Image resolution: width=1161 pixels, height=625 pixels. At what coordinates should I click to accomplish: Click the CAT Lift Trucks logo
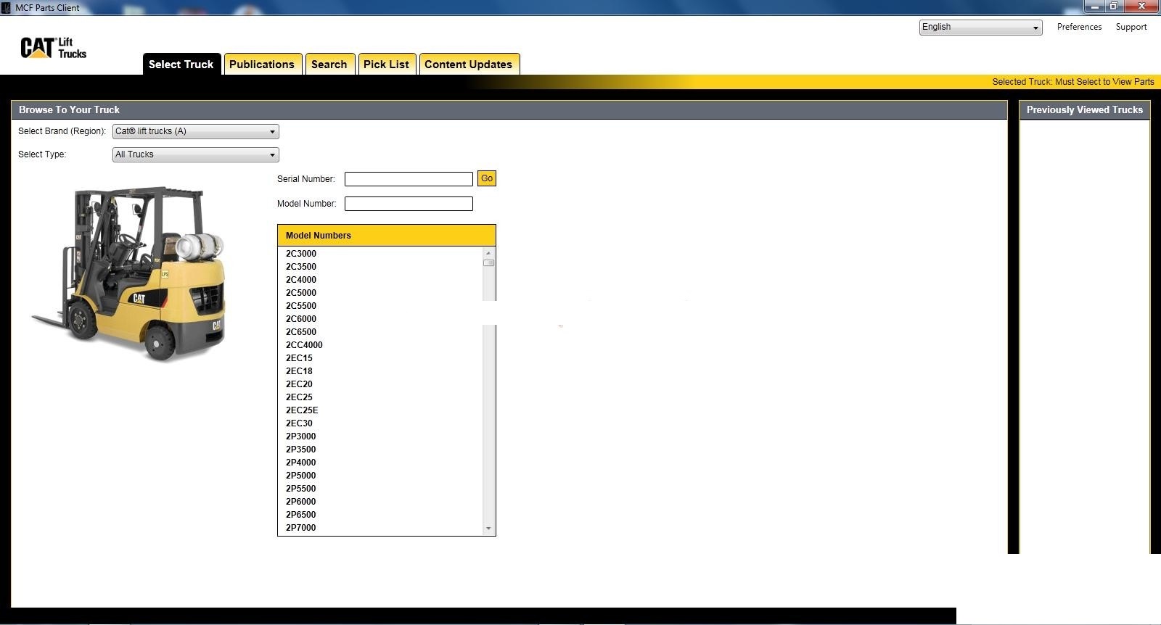[x=53, y=48]
